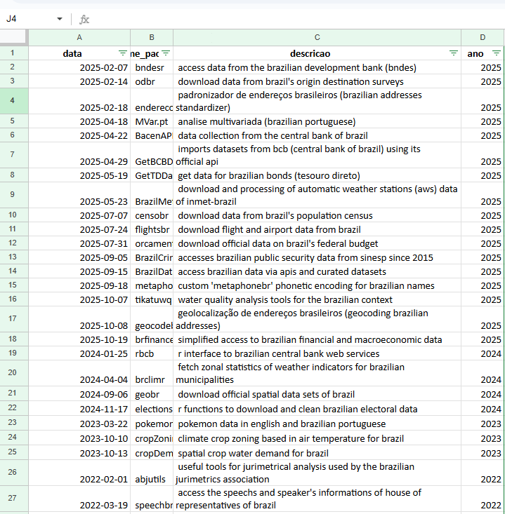The height and width of the screenshot is (514, 505).
Task: Click 'accesses brazilian public security data' cell
Action: [317, 257]
